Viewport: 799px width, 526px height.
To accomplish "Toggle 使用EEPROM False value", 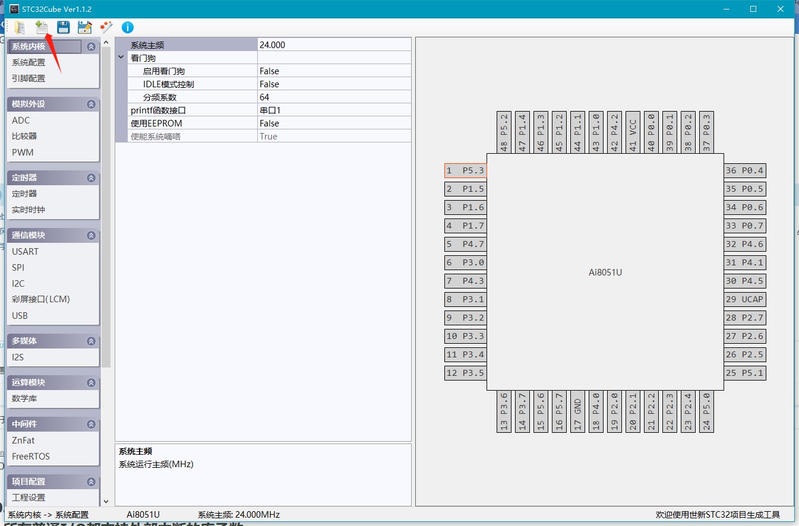I will (333, 123).
